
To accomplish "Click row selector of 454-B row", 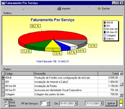I will (3, 78).
